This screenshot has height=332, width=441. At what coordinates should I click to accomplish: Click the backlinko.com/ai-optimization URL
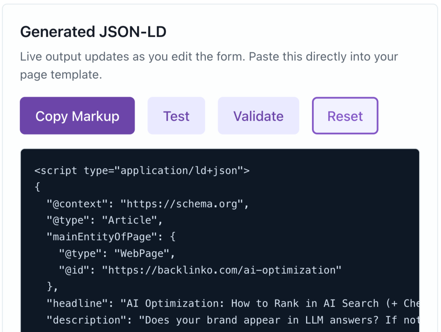[221, 270]
